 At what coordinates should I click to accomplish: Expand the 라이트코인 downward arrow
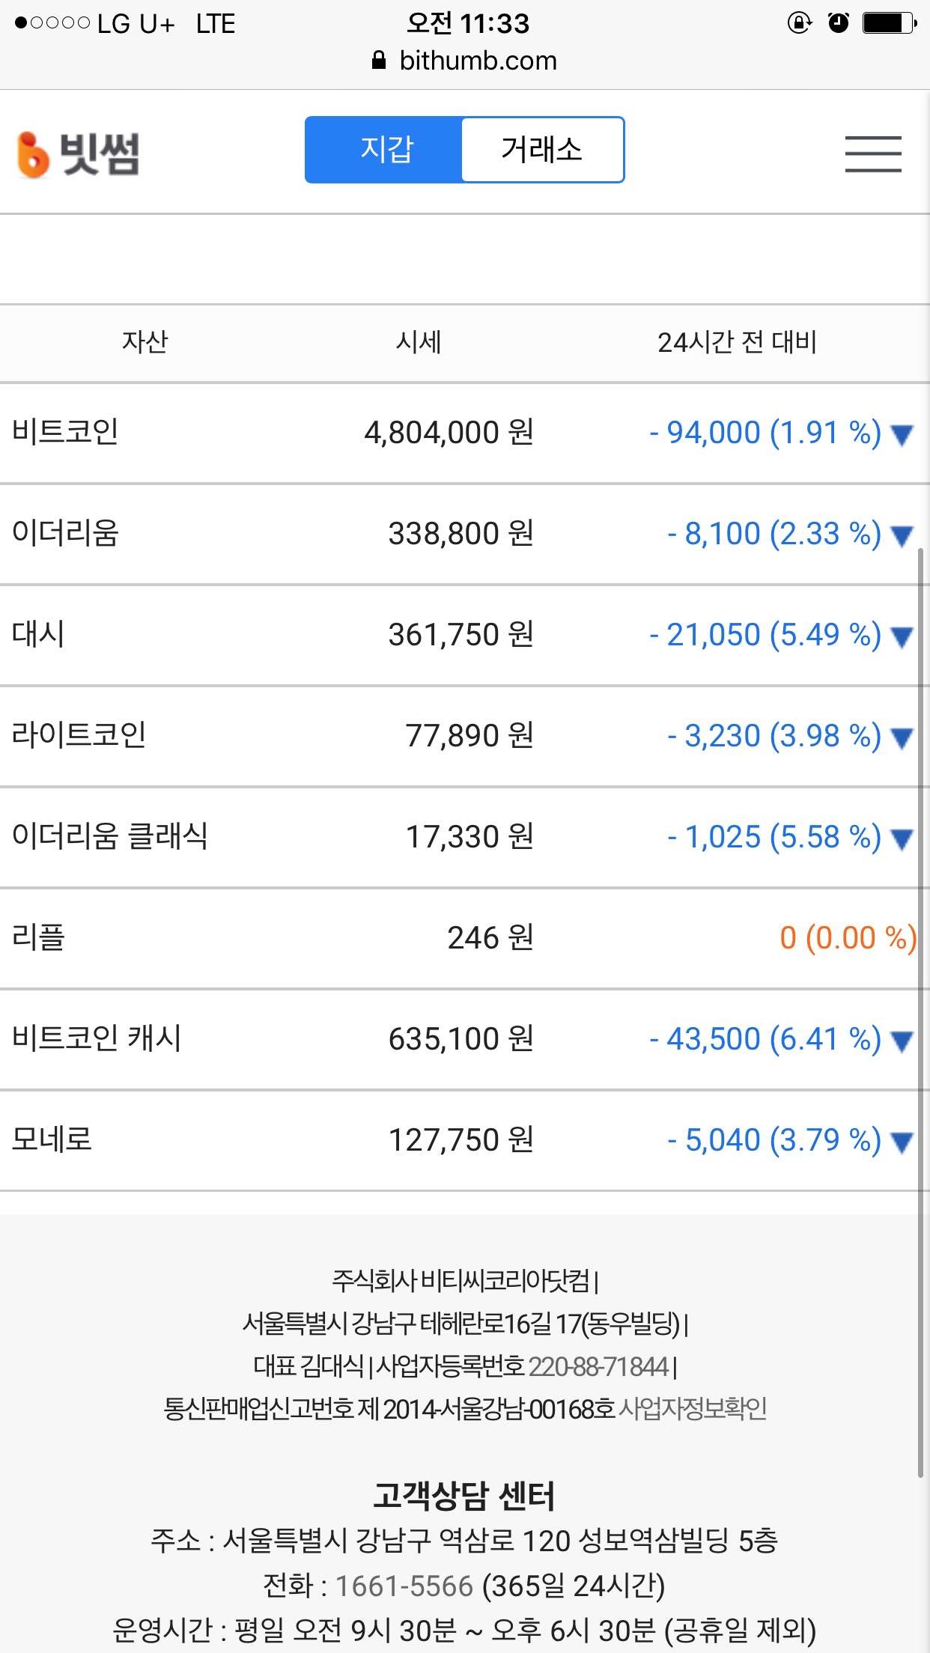pos(902,738)
